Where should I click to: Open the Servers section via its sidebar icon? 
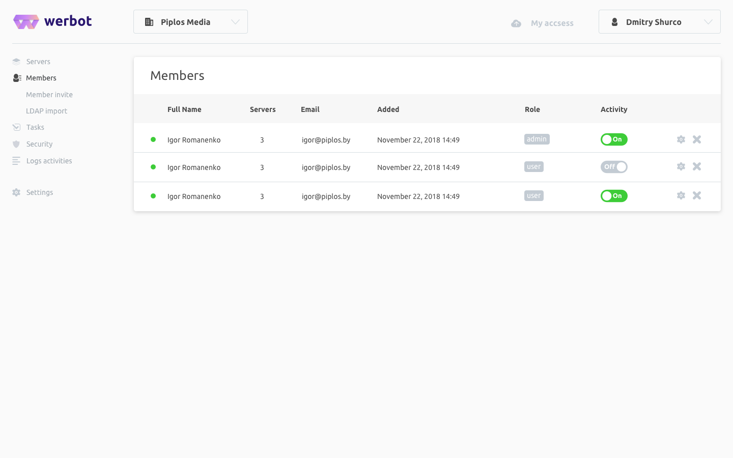(x=16, y=62)
